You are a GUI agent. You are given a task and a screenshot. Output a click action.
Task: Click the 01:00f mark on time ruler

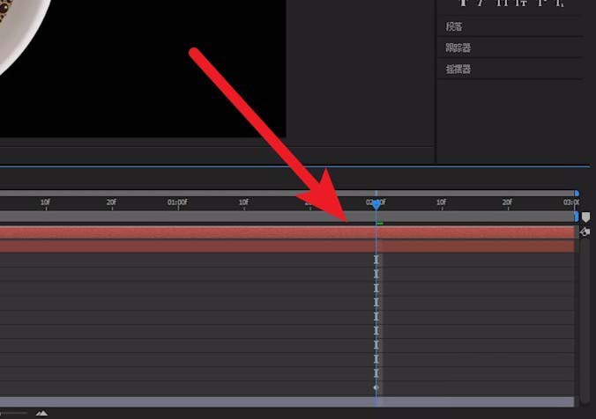pyautogui.click(x=177, y=202)
